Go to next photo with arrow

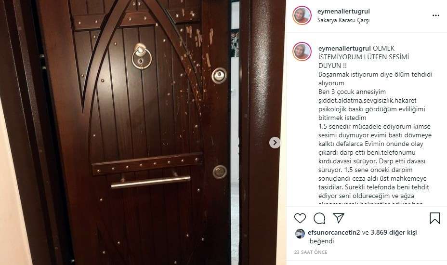pyautogui.click(x=275, y=143)
